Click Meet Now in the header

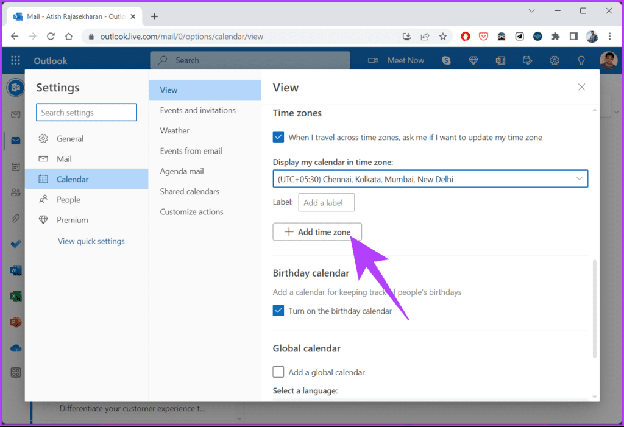pos(405,60)
